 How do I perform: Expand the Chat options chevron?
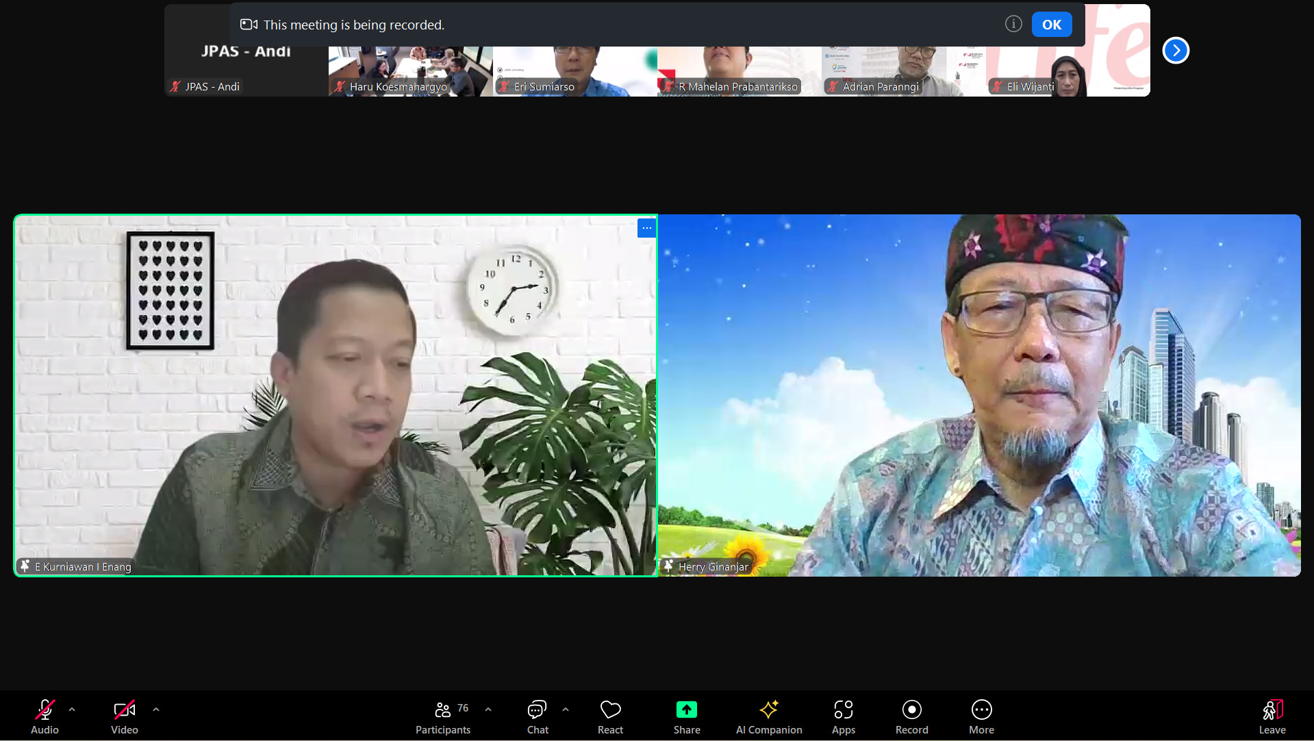565,709
